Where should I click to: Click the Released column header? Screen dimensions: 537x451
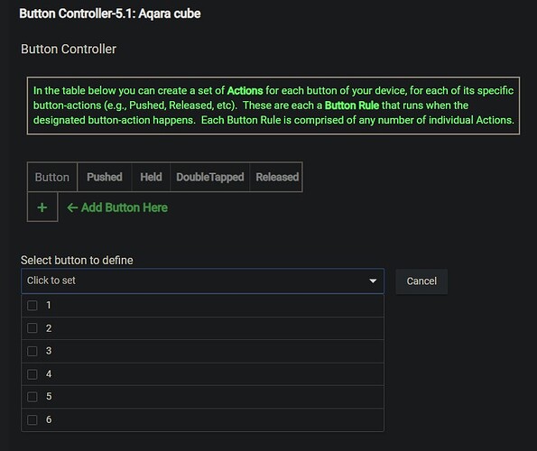[277, 177]
